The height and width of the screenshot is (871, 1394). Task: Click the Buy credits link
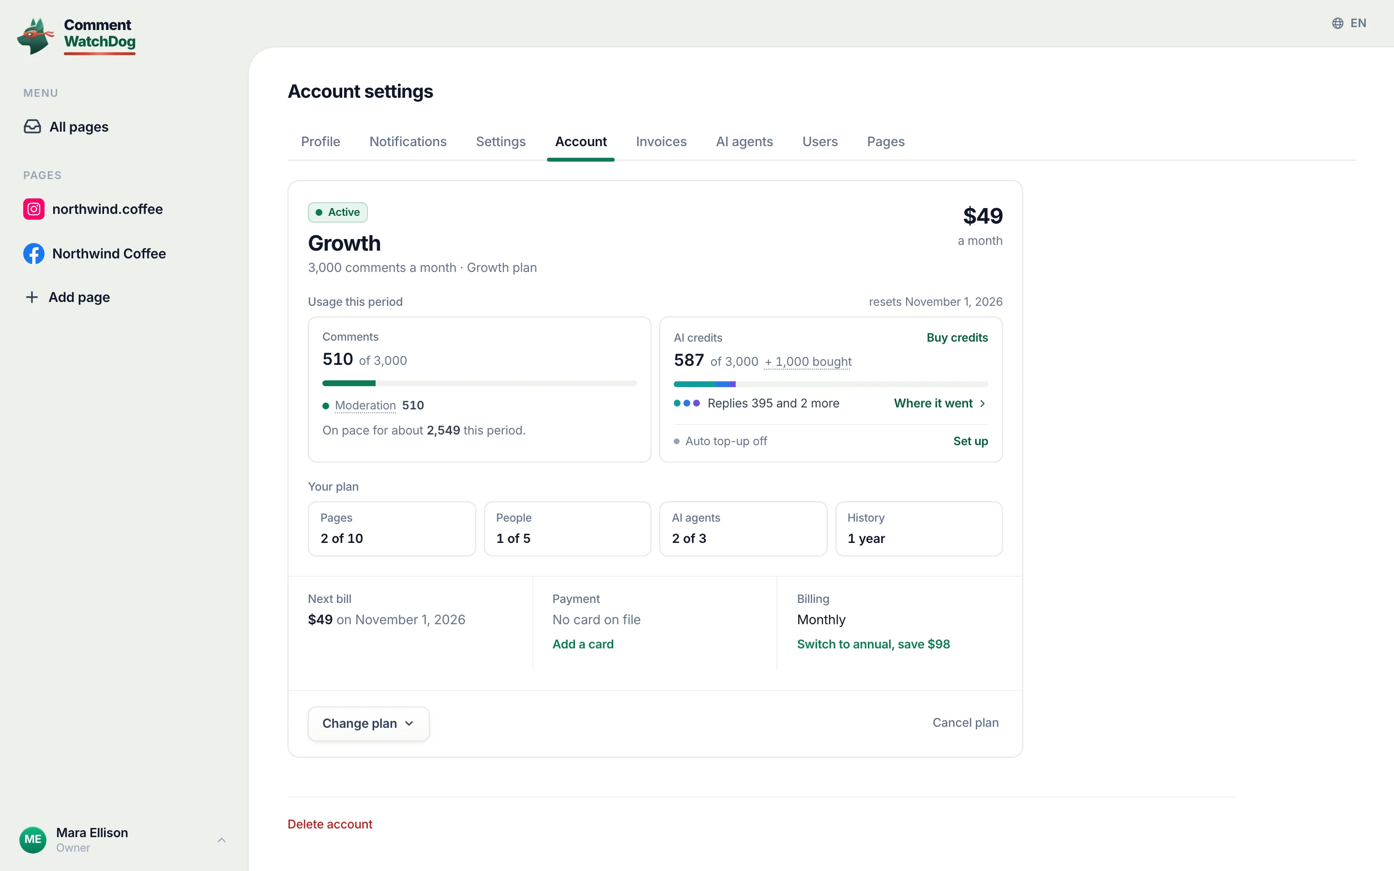[957, 338]
